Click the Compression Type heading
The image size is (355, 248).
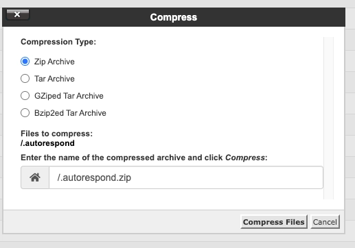tap(58, 42)
